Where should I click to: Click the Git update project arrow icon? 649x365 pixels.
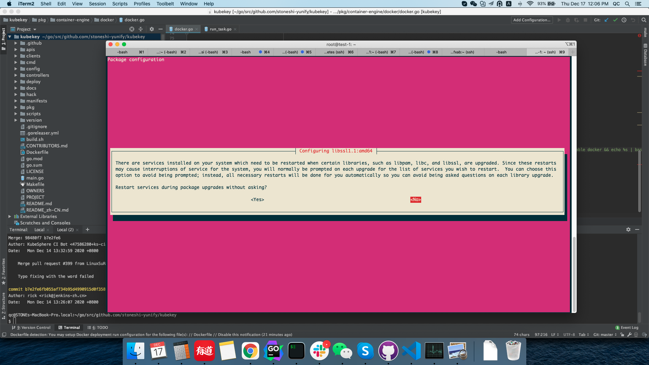coord(606,20)
